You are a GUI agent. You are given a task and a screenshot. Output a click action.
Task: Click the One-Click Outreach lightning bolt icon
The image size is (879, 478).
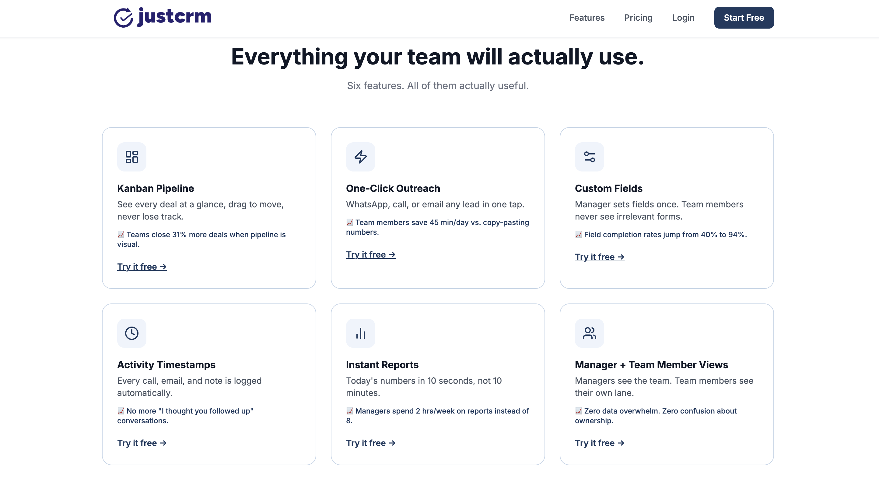360,157
